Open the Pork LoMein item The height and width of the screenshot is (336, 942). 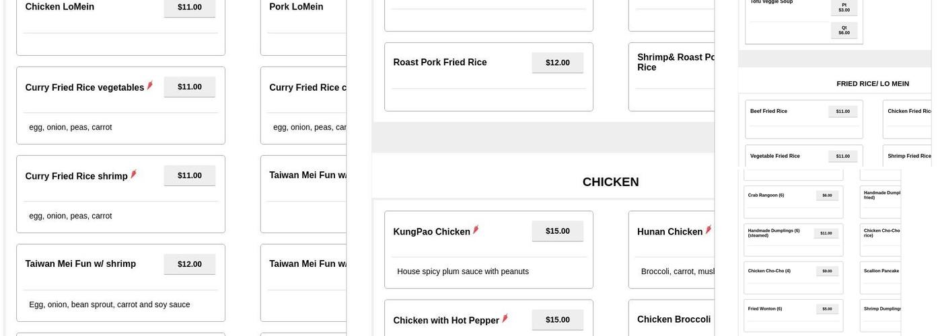296,7
